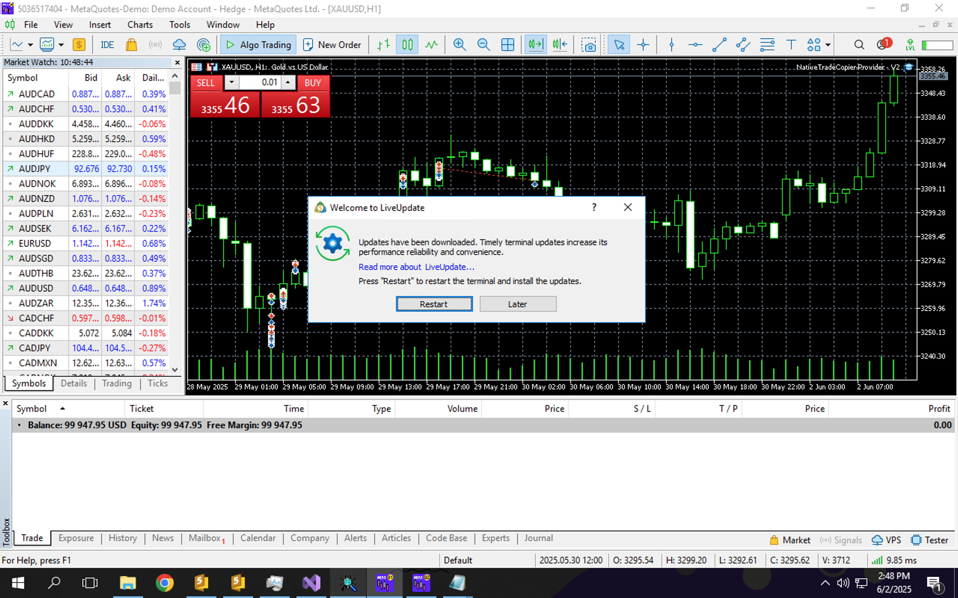Insert Fibonacci retracement tool
This screenshot has height=598, width=958.
tap(767, 45)
